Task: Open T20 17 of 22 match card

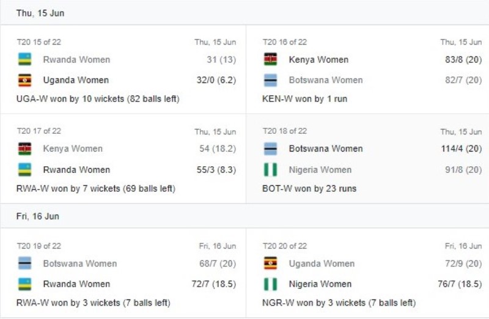Action: click(x=123, y=159)
